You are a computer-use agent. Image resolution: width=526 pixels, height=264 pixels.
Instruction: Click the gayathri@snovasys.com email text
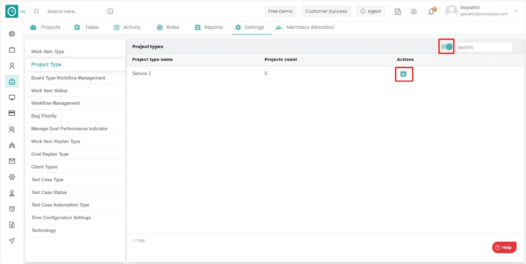(x=484, y=14)
